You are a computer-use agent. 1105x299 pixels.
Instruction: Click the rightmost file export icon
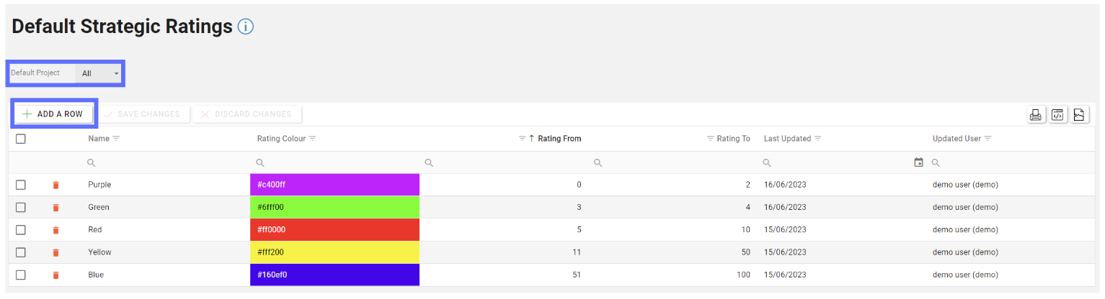tap(1079, 115)
